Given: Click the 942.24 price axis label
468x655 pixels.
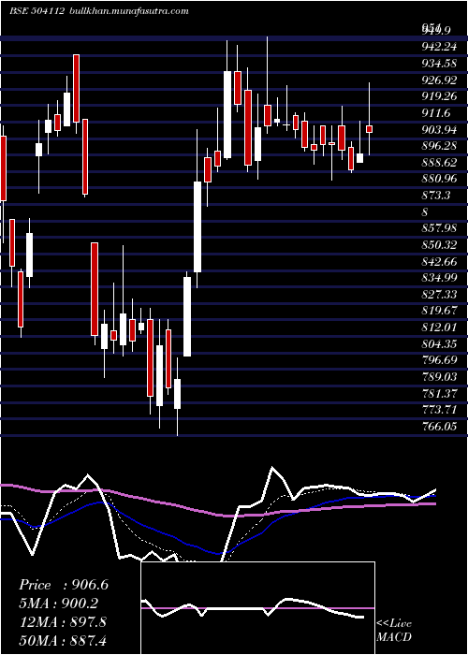Looking at the screenshot, I should click(439, 47).
